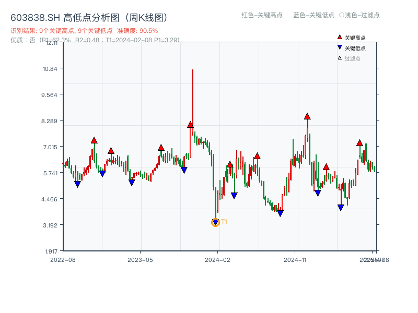418x313 pixels.
Task: Click the y-axis label 1.917
Action: coord(51,251)
